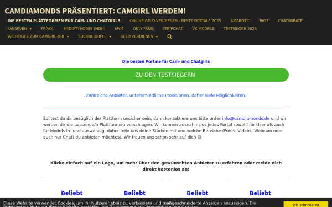The image size is (332, 207).
Task: Click the Klicke einfach auf ein Logo instruction text
Action: click(x=166, y=166)
